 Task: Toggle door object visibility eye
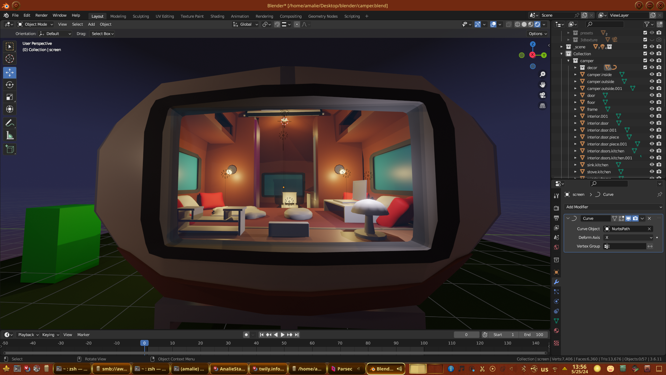652,95
